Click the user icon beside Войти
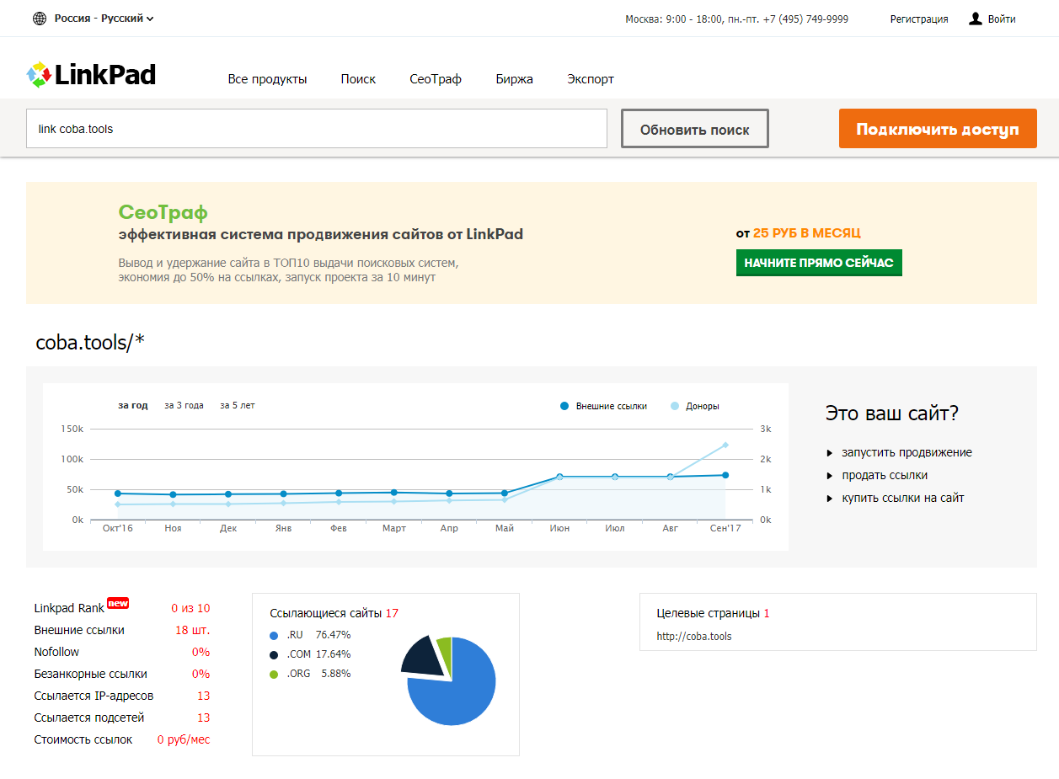This screenshot has width=1059, height=779. coord(976,19)
